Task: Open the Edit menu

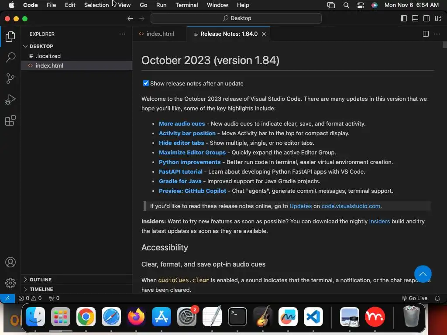Action: click(70, 5)
